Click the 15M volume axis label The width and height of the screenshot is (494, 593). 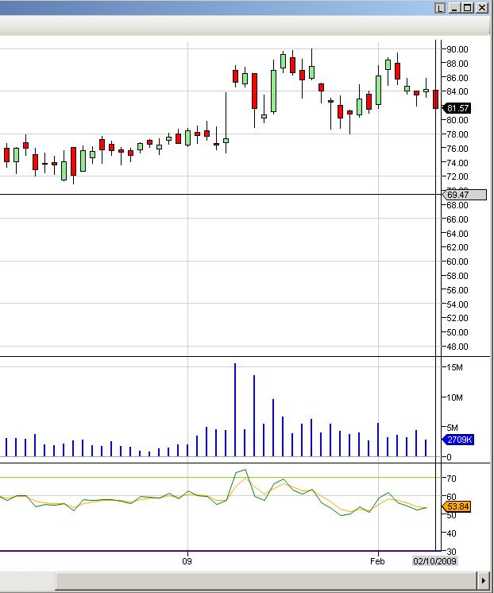point(455,367)
